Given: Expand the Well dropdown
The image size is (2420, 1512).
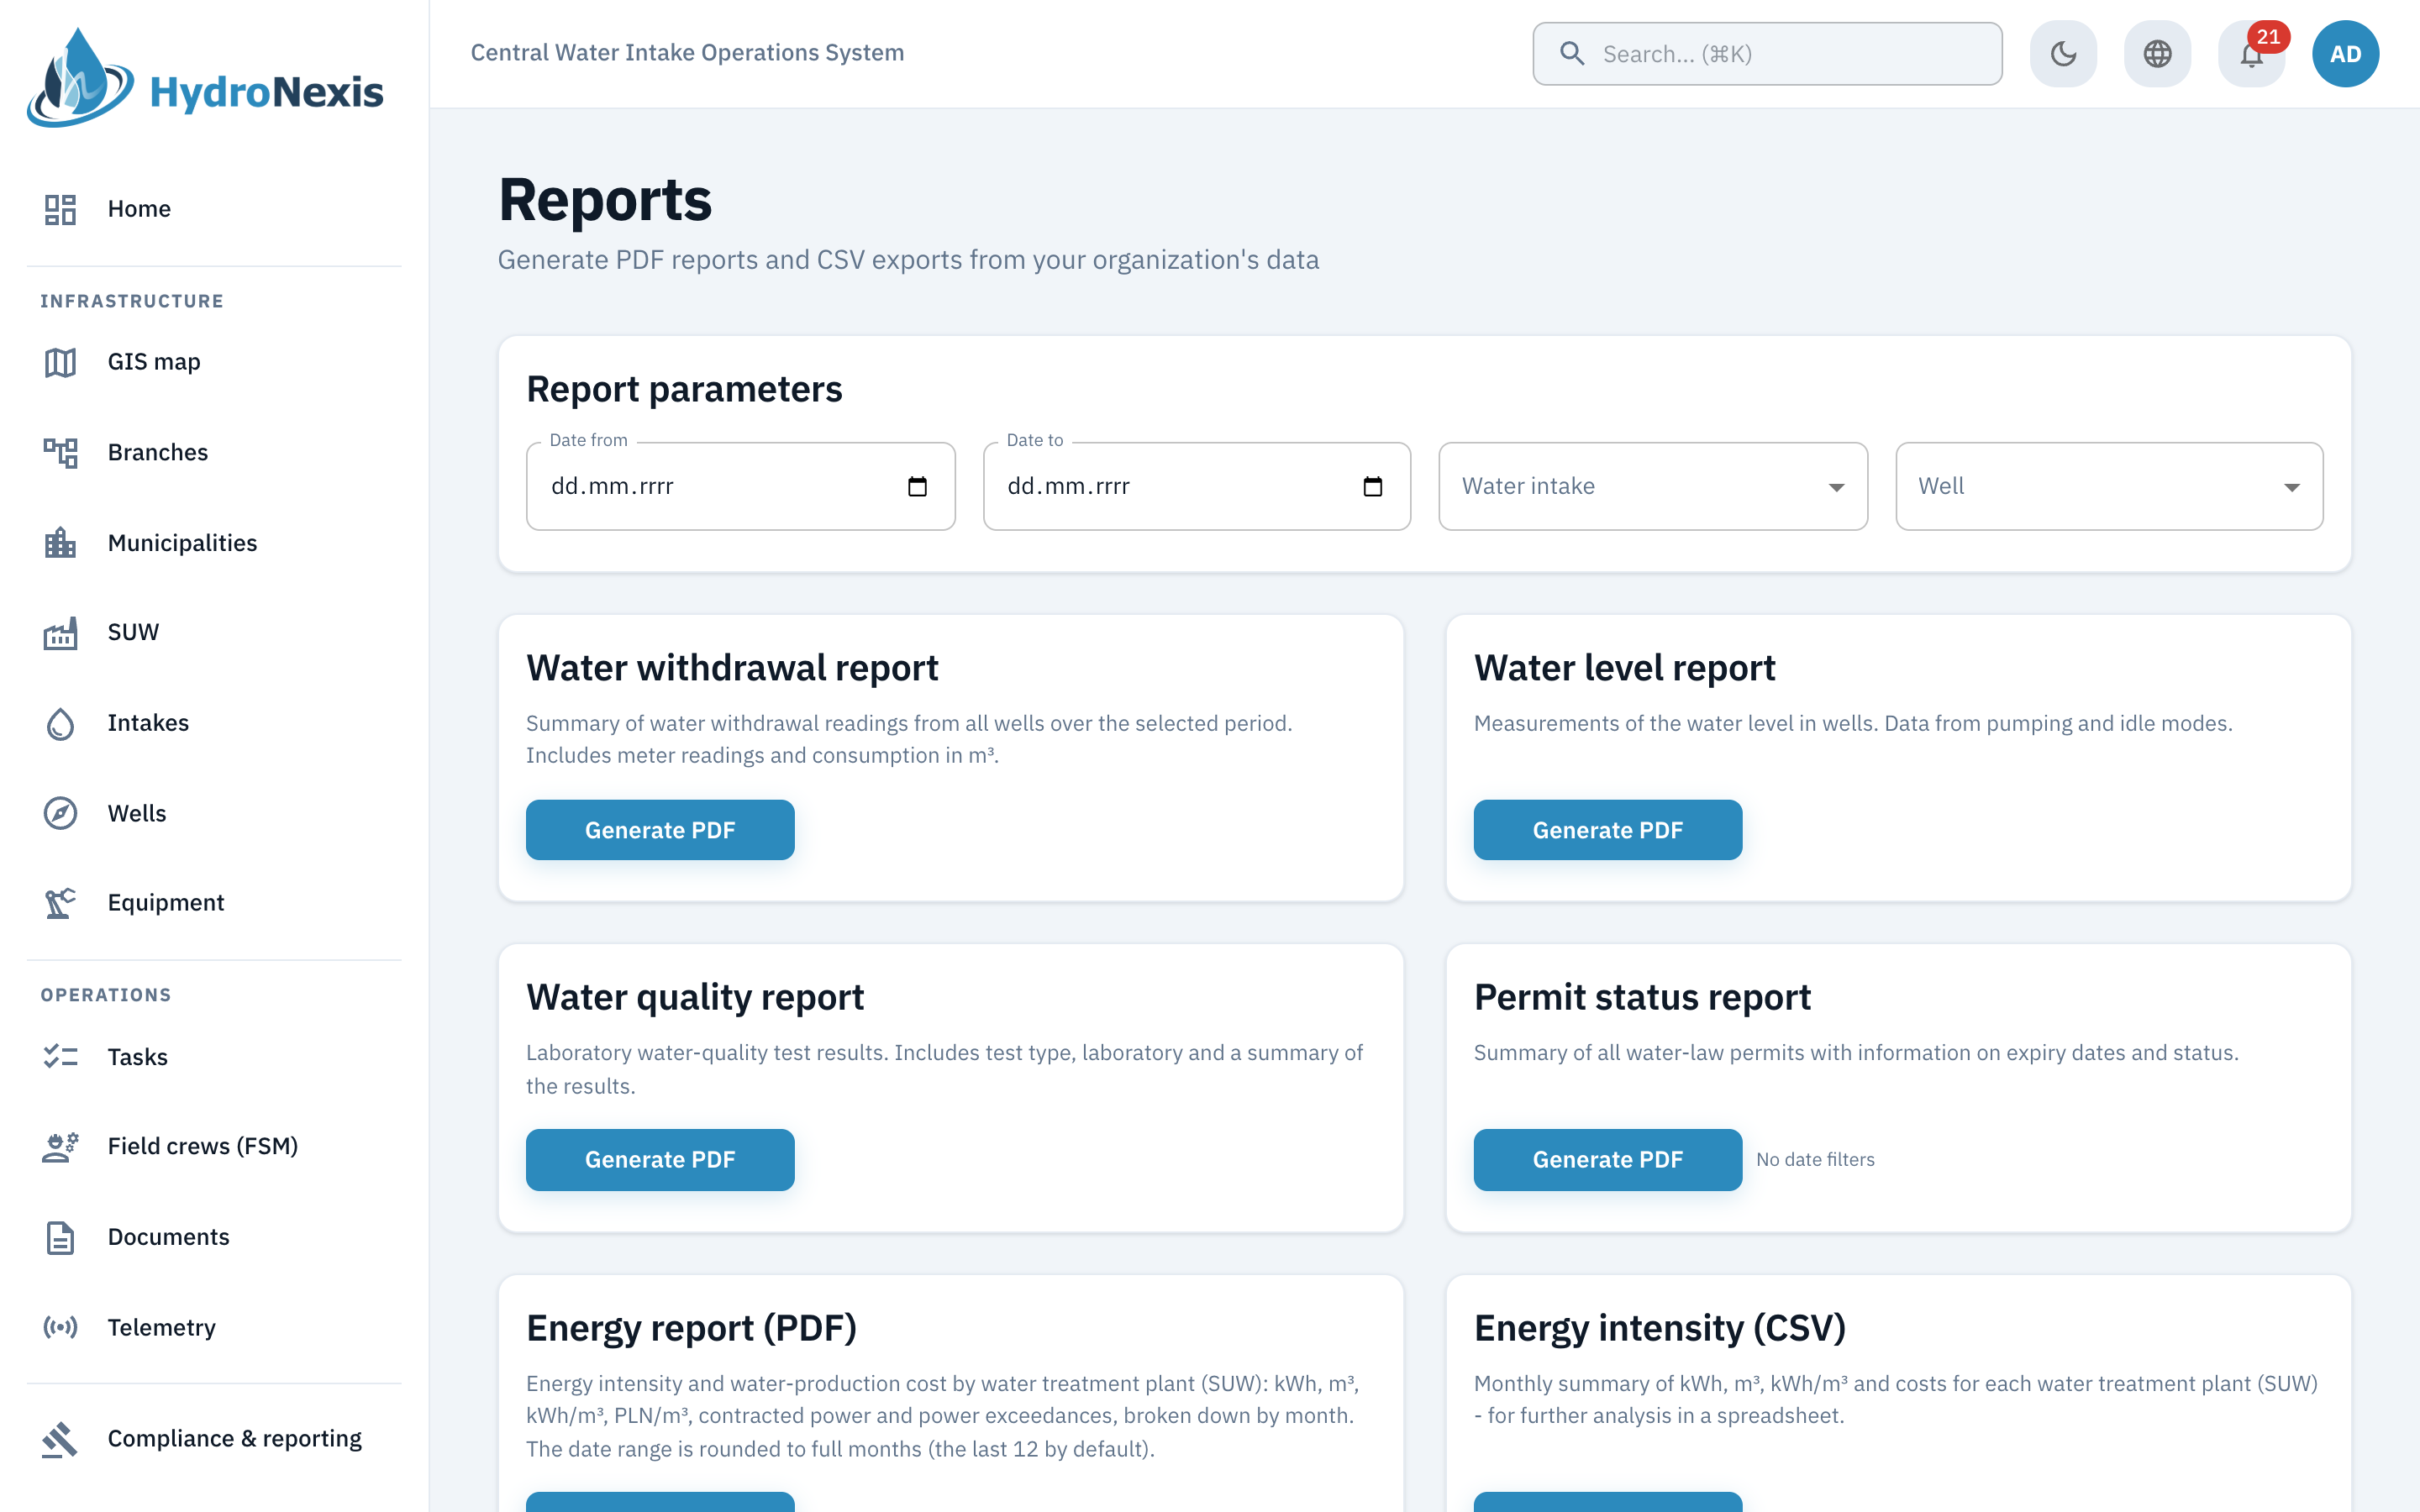Looking at the screenshot, I should 2109,487.
